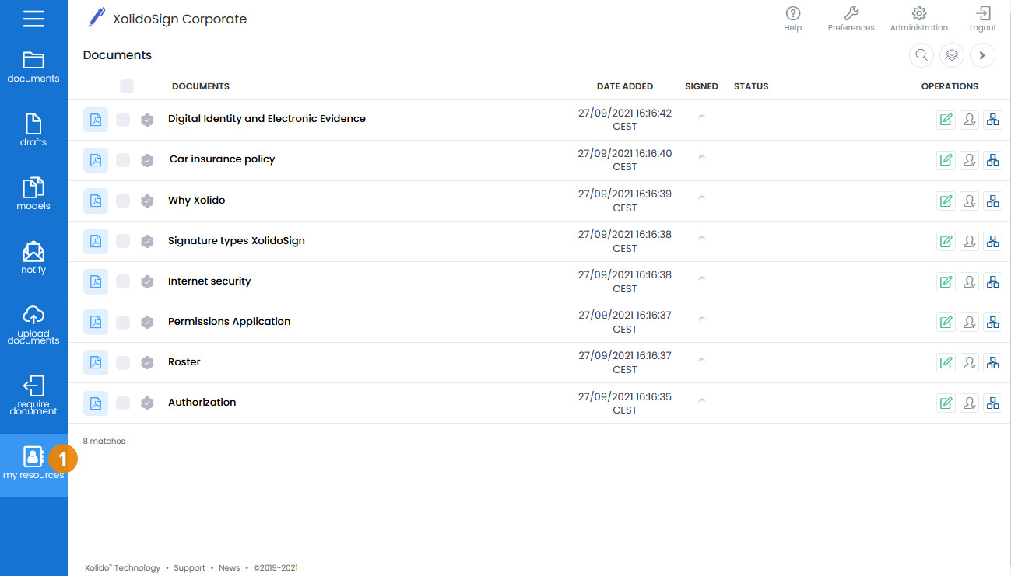Select Signature types XolidoSign checkbox
This screenshot has width=1011, height=576.
(x=123, y=241)
